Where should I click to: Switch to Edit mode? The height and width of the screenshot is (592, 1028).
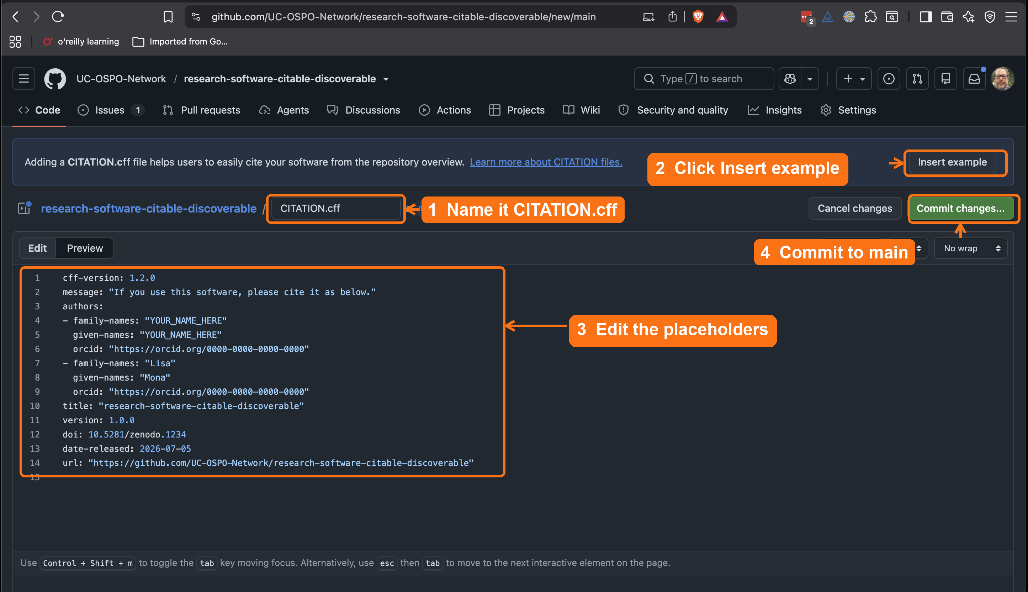coord(37,248)
